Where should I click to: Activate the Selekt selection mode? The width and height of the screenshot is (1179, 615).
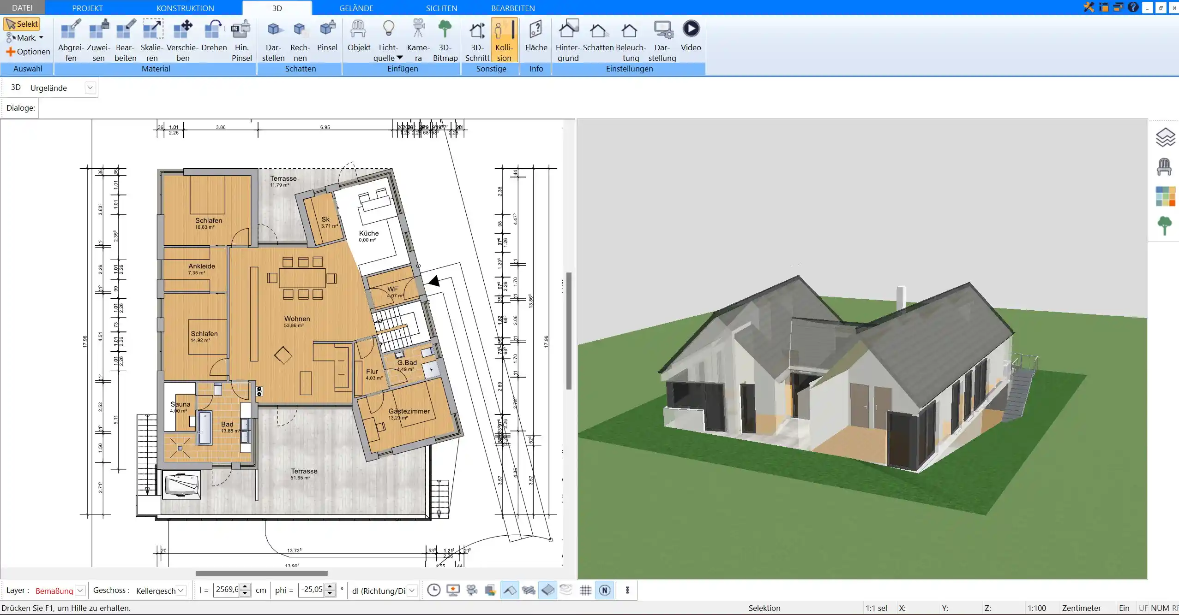pyautogui.click(x=22, y=24)
